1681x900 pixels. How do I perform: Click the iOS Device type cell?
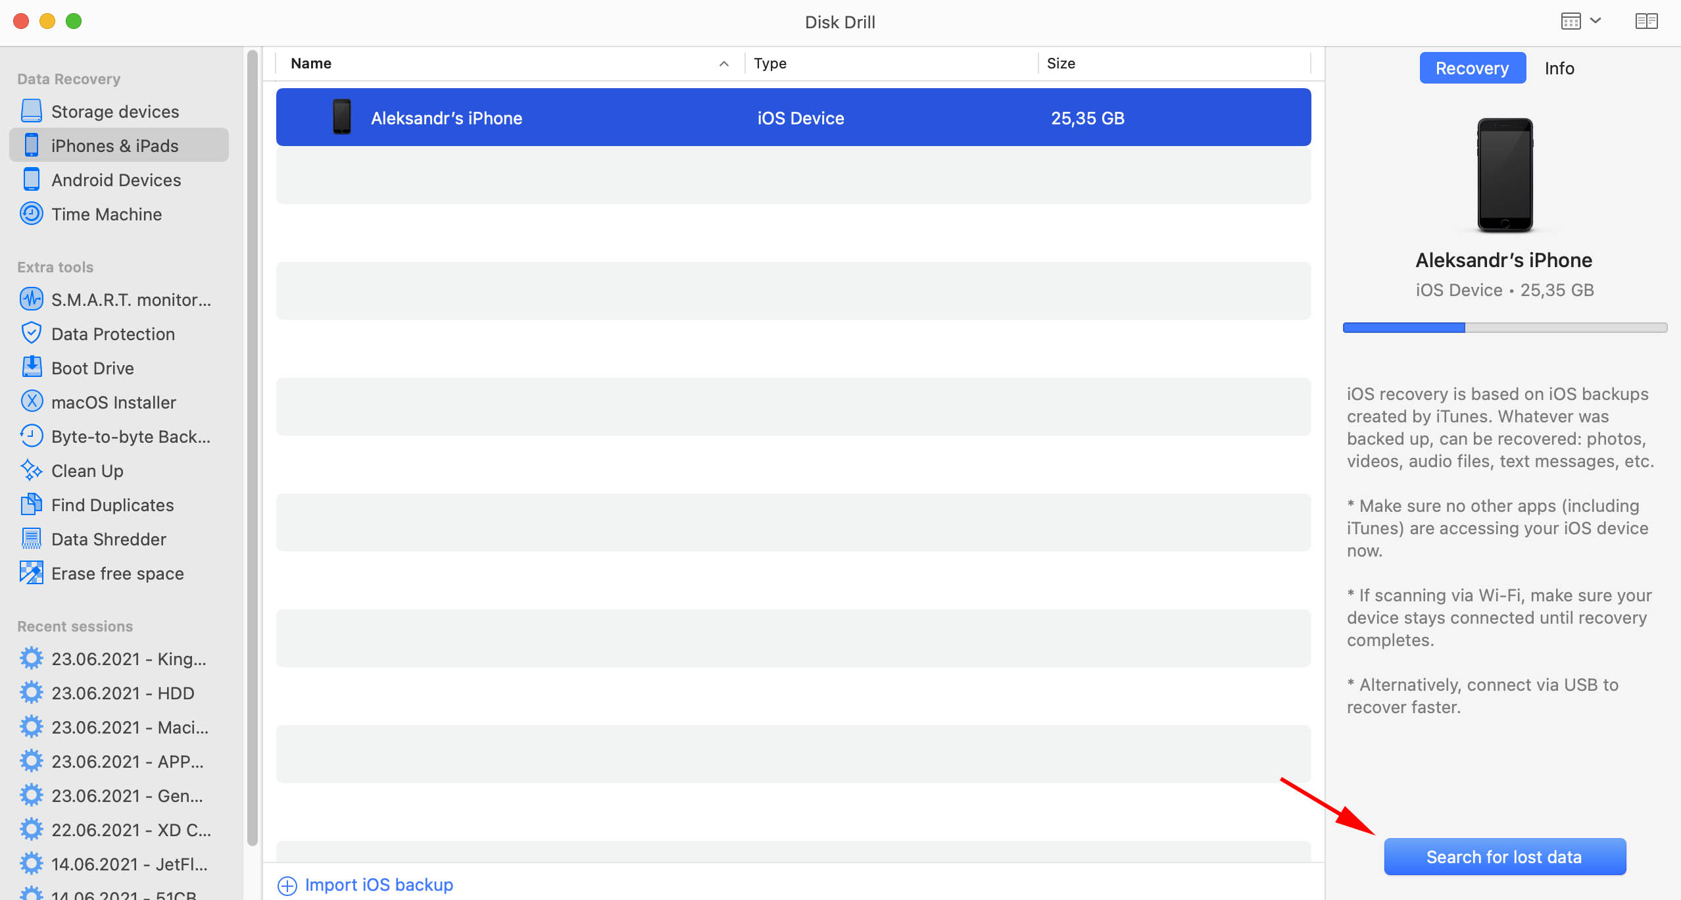coord(800,118)
